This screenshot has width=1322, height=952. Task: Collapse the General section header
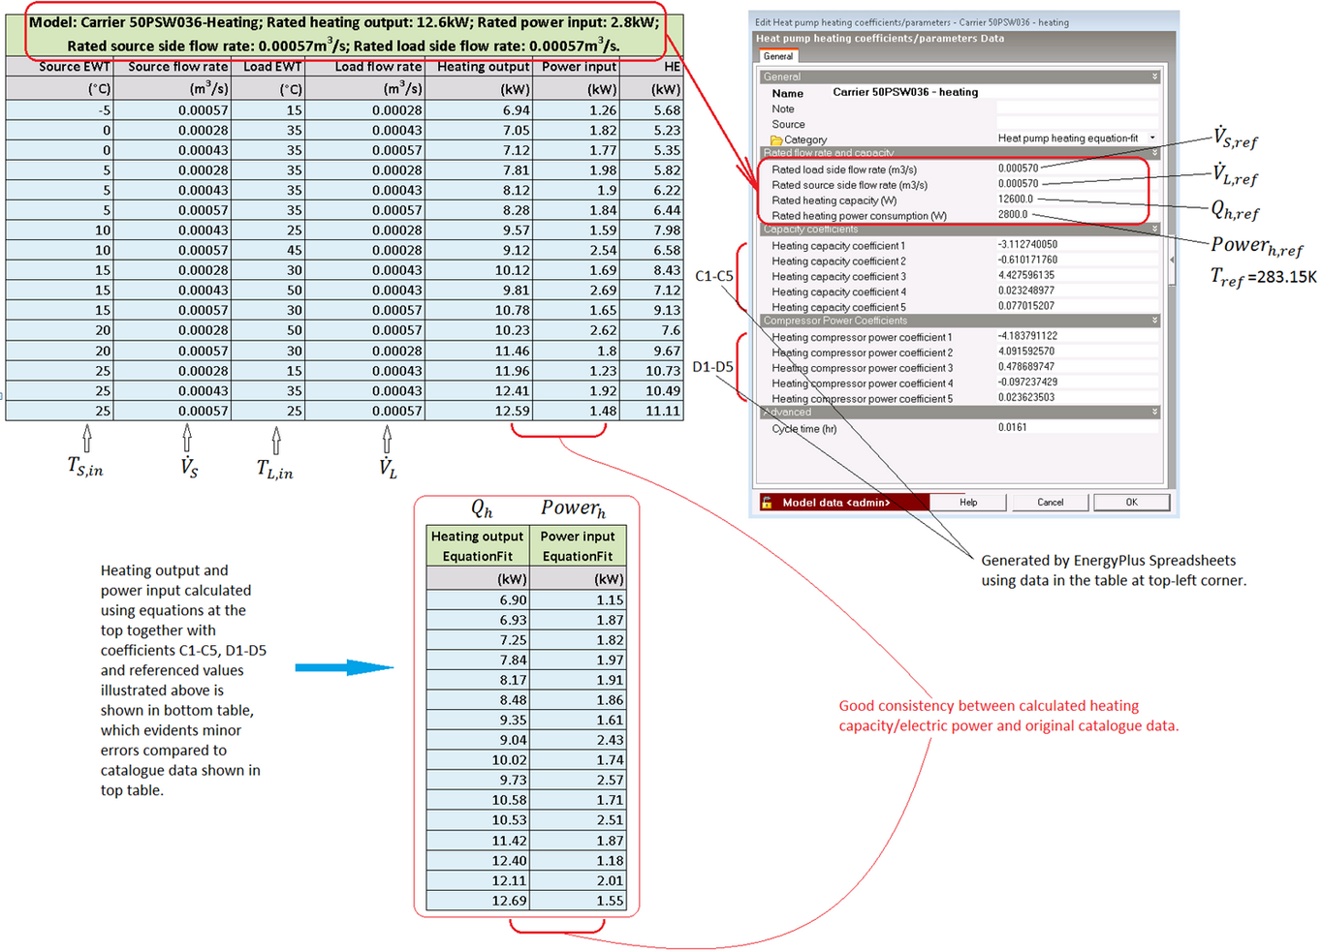pyautogui.click(x=1154, y=77)
